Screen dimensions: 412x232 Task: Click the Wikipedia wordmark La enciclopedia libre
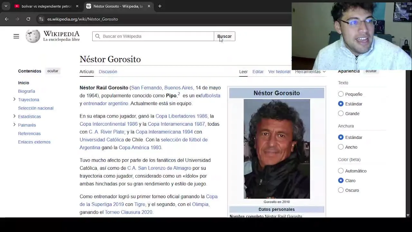(x=61, y=36)
